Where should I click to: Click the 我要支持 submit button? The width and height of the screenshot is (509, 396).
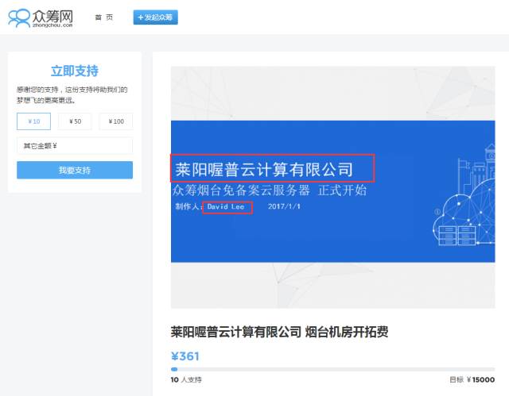[x=75, y=171]
